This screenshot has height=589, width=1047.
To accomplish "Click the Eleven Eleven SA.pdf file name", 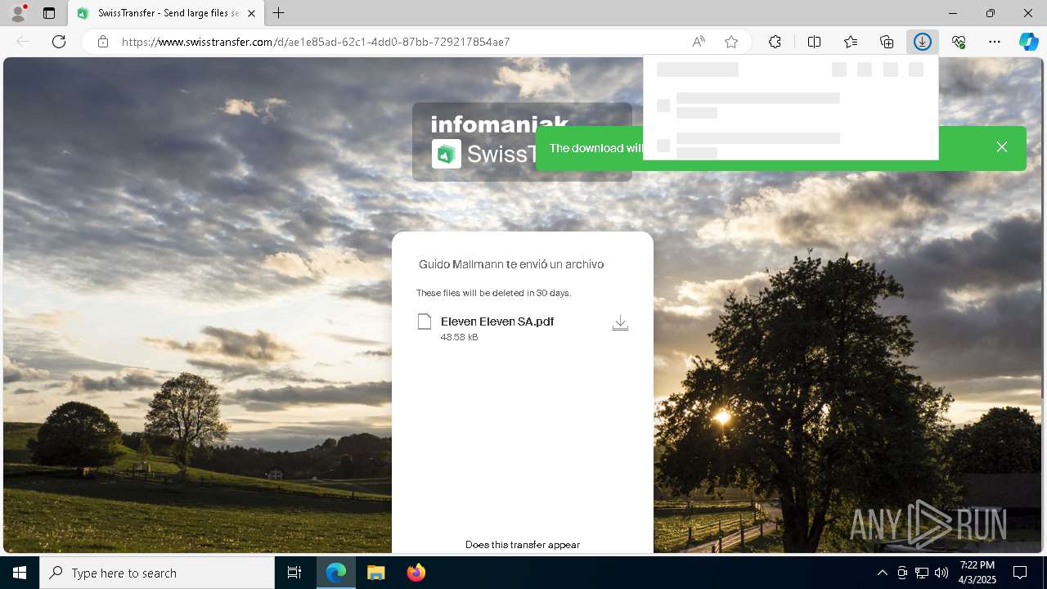I will pos(497,321).
